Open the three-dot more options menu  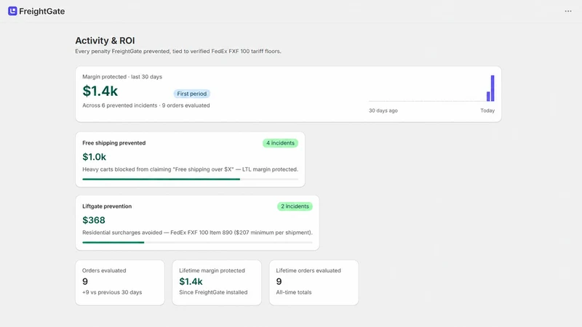click(x=568, y=11)
